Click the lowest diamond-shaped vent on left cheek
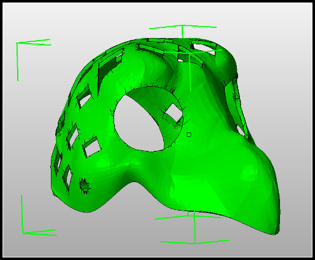 click(68, 177)
